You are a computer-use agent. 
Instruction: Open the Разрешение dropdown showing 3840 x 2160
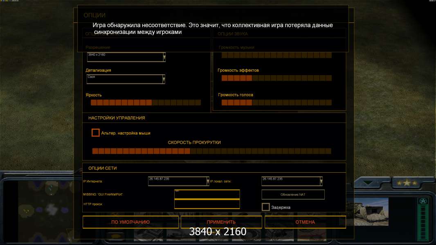coord(126,57)
